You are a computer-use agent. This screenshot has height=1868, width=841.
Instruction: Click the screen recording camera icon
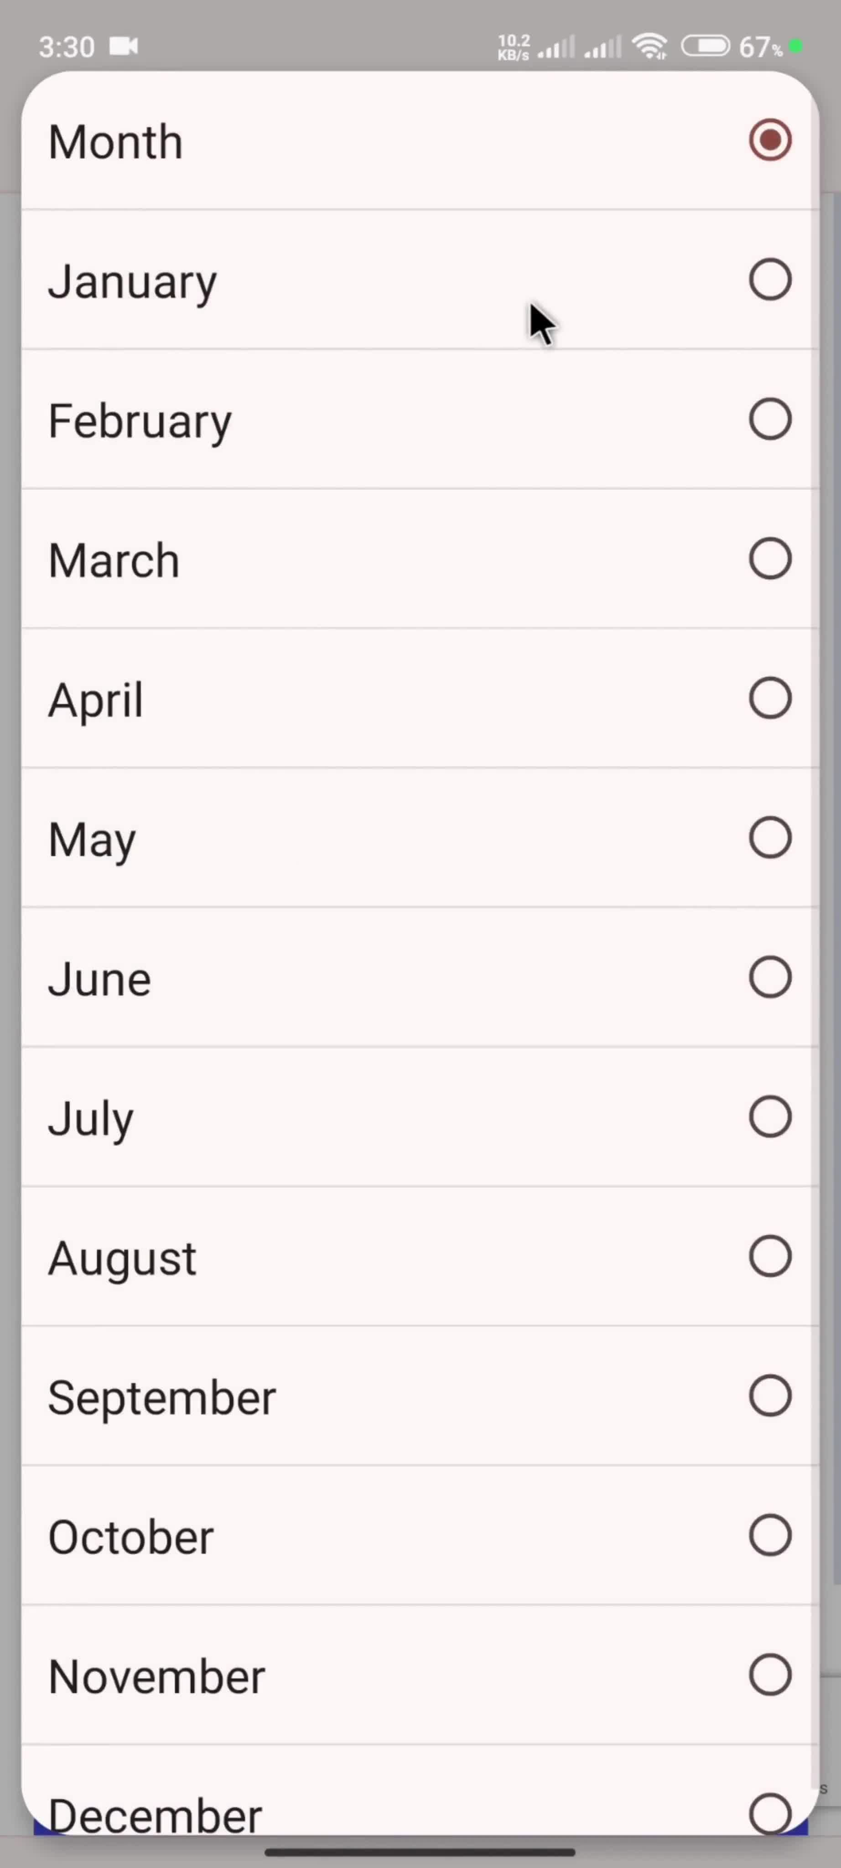click(x=123, y=47)
